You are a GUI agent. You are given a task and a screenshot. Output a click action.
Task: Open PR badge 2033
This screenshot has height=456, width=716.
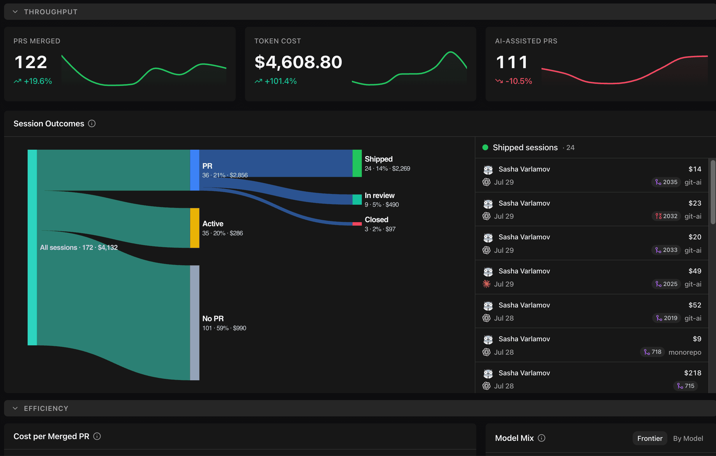pyautogui.click(x=666, y=250)
